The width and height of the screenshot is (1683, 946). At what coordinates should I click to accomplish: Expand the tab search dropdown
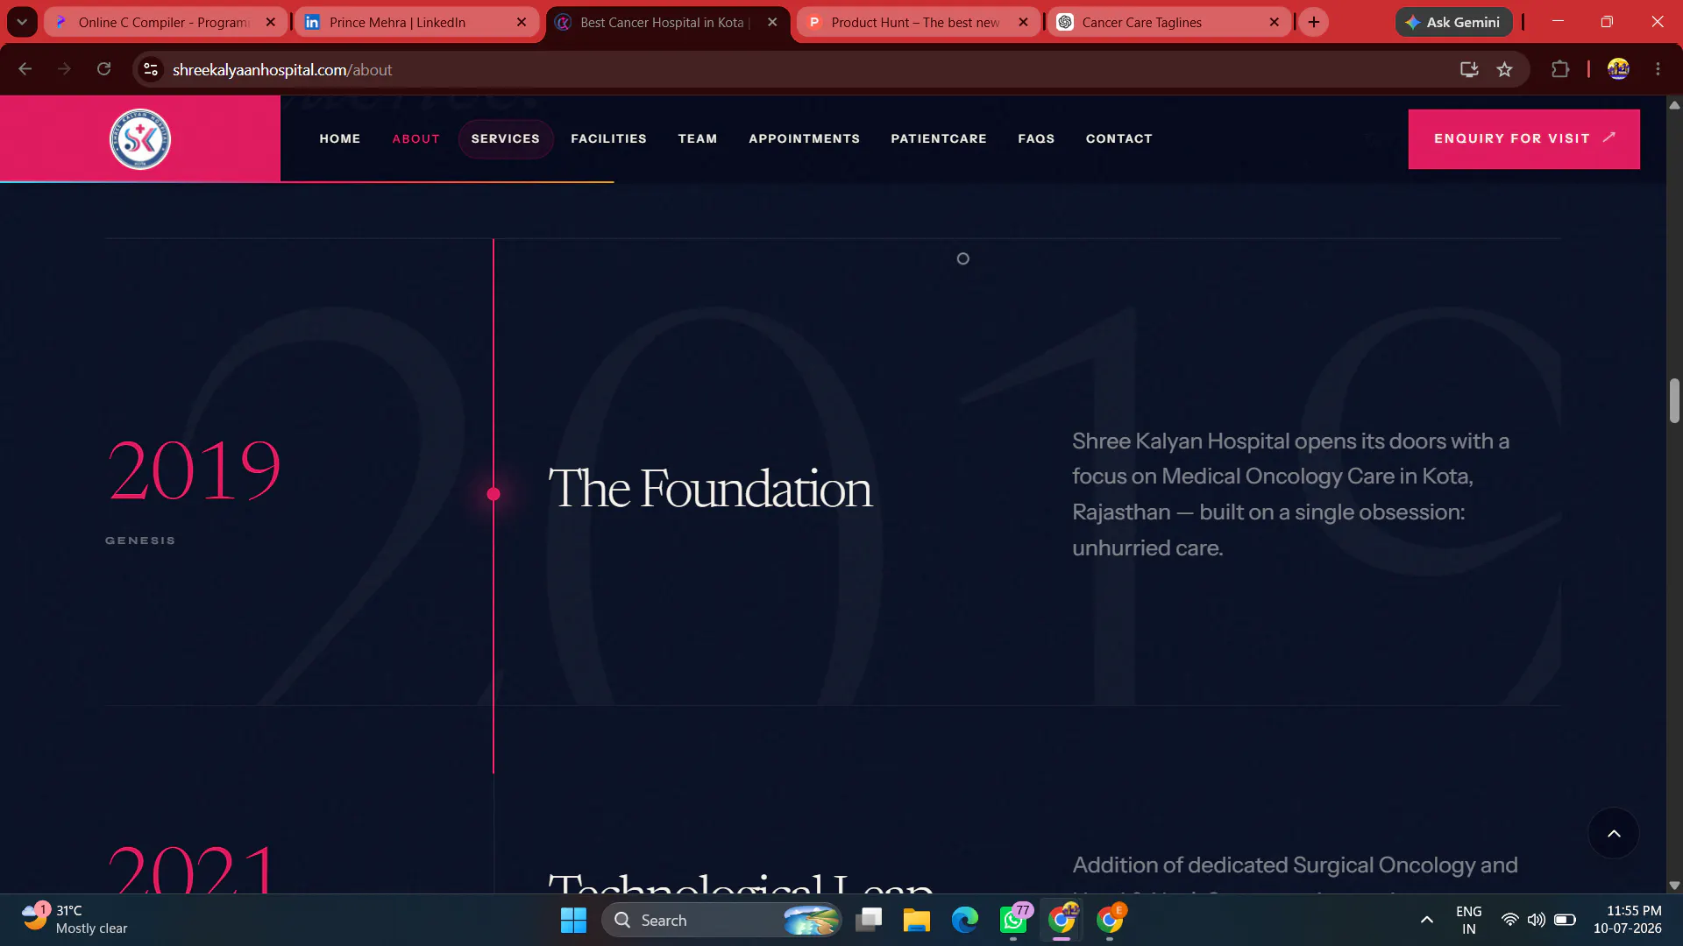22,23
